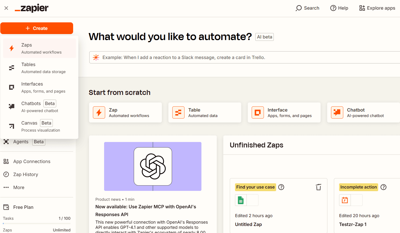Screen dimensions: 400x233
Task: Open the Zapier MCP with OpenAI article title
Action: [146, 211]
